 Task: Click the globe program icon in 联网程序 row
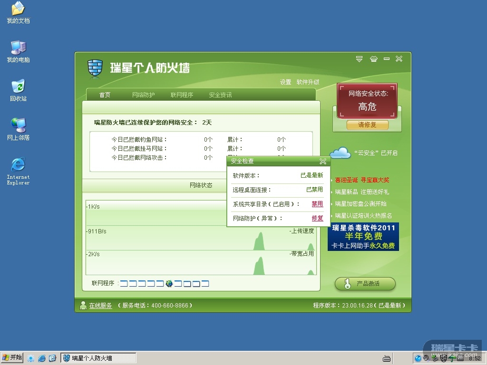[169, 283]
